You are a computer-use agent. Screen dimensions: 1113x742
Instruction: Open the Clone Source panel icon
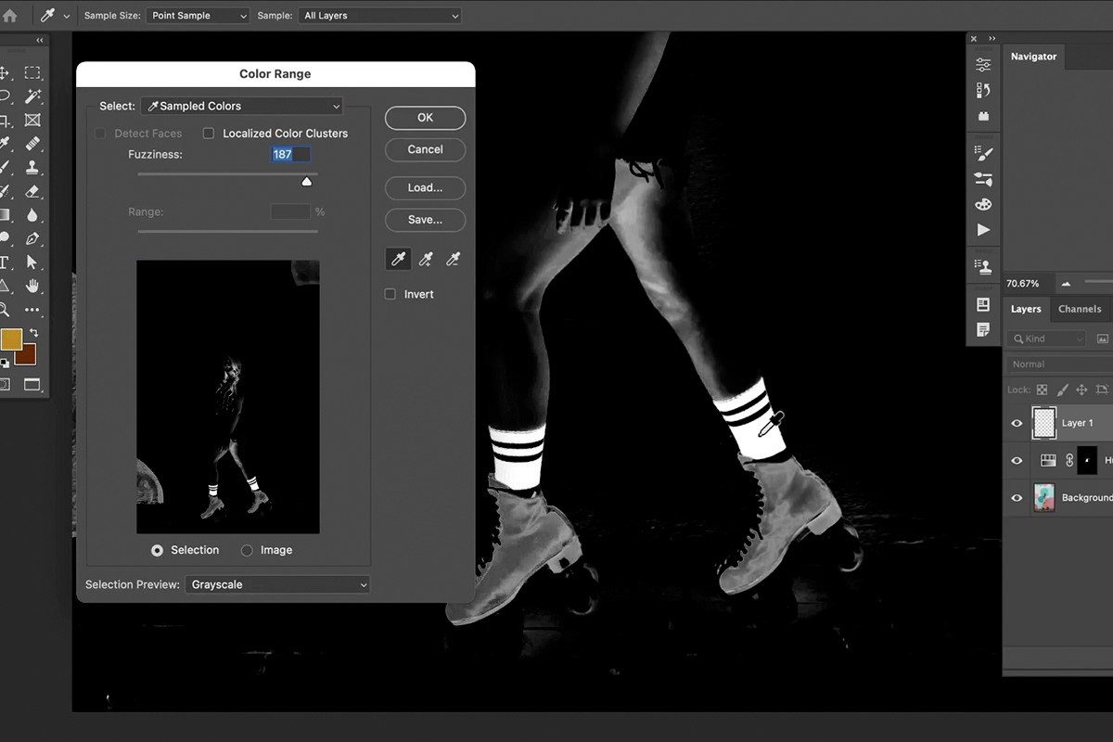(984, 266)
